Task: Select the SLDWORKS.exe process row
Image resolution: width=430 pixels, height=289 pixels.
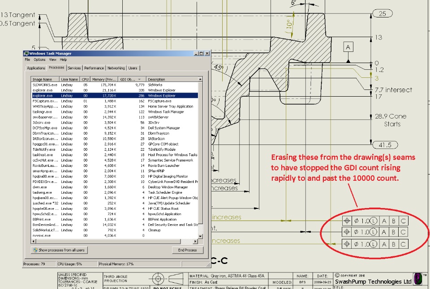Action: coord(114,85)
